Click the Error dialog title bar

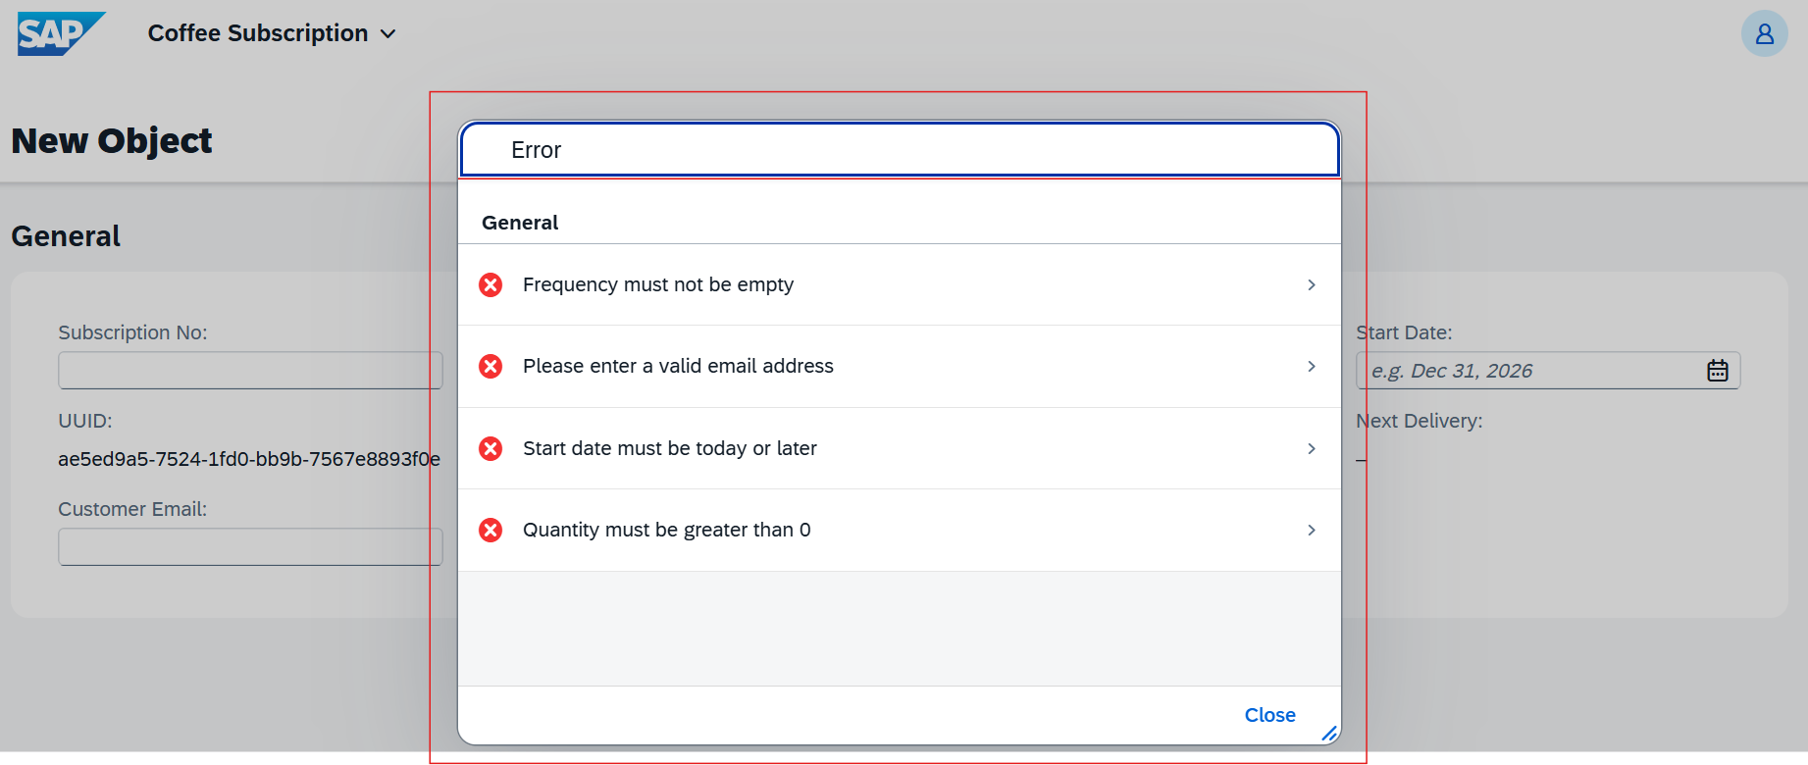[x=899, y=150]
